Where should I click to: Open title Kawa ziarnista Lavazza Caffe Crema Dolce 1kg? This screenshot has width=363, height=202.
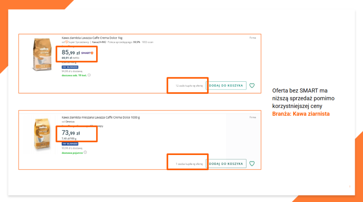click(x=92, y=38)
